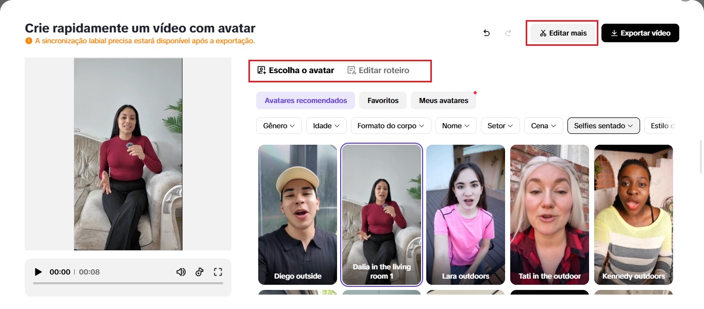Choose the Diego outside avatar thumbnail

[297, 214]
